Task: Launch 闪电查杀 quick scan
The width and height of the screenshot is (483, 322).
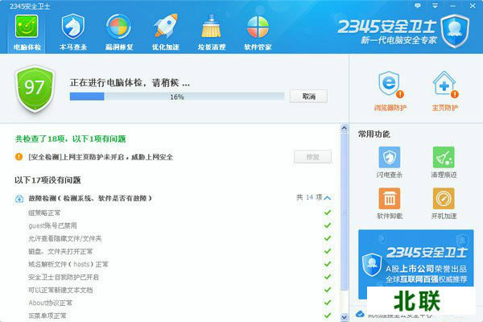Action: point(390,160)
